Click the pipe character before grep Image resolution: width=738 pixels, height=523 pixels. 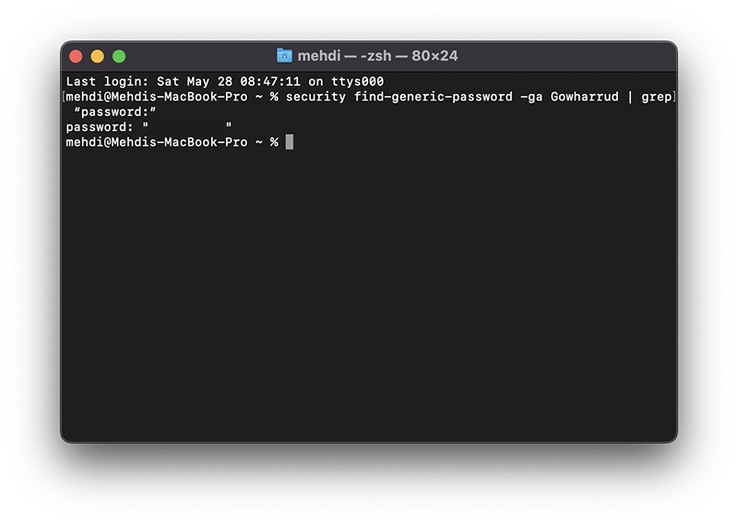[x=630, y=97]
